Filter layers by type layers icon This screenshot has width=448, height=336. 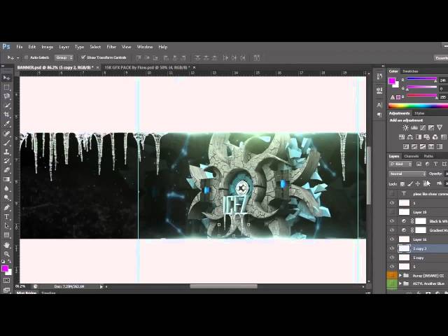(435, 164)
